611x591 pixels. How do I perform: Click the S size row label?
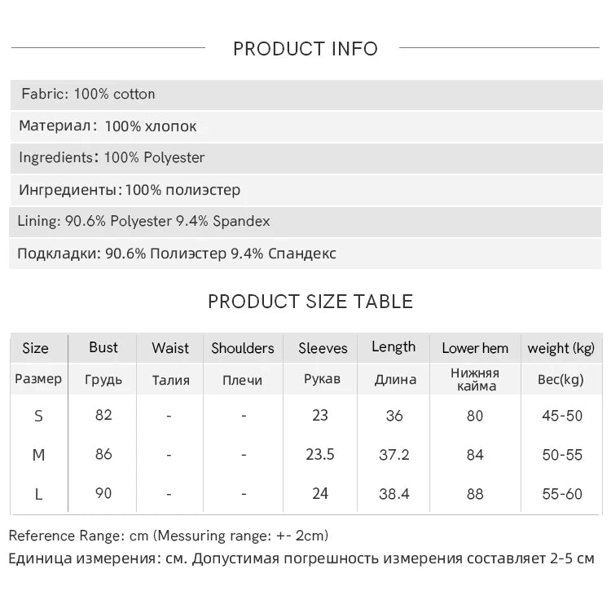click(38, 416)
